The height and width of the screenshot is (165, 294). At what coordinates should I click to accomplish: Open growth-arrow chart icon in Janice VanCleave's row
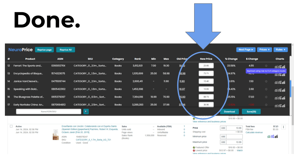(280, 82)
